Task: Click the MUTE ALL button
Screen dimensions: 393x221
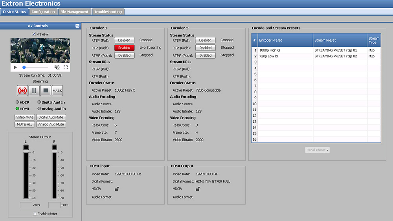Action: (x=24, y=124)
